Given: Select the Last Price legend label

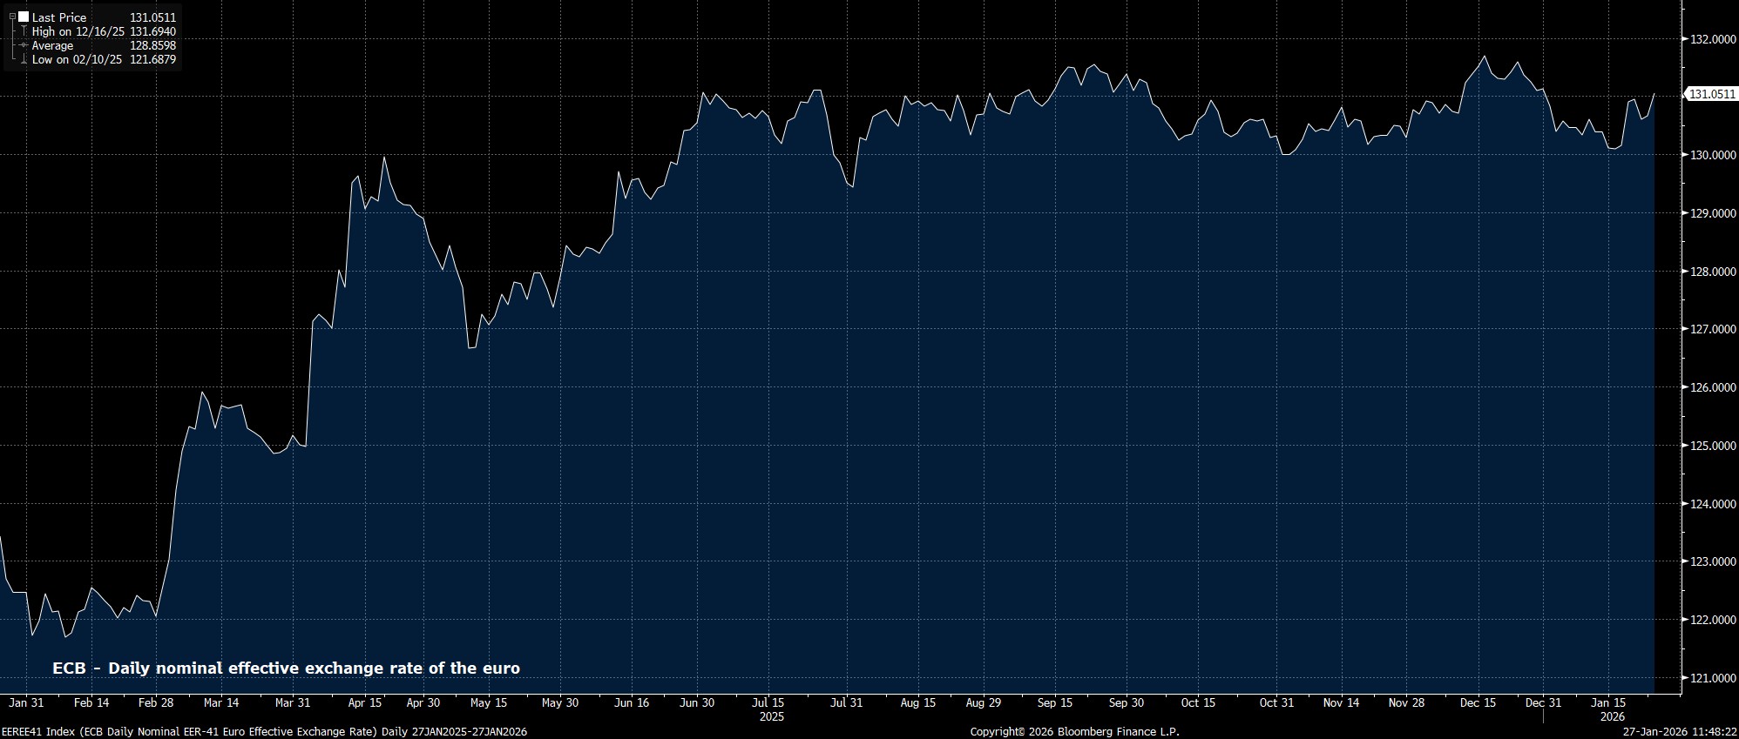Looking at the screenshot, I should coord(59,17).
